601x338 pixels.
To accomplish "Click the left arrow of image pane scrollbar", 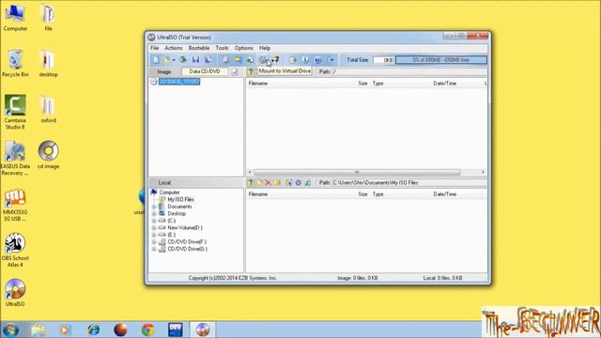I will point(250,172).
